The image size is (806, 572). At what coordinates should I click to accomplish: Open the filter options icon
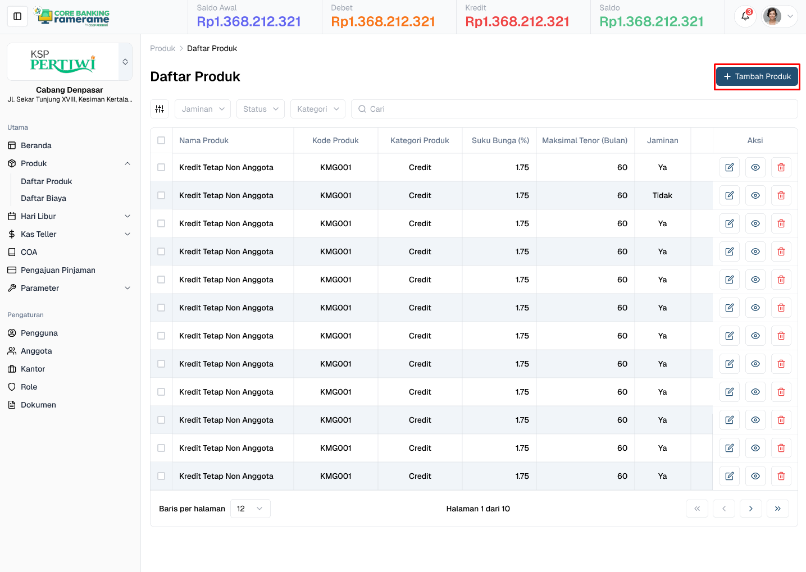160,108
